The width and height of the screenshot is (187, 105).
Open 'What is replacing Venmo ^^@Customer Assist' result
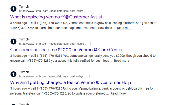click(56, 17)
